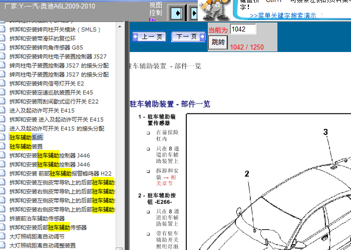Image resolution: width=351 pixels, height=250 pixels.
Task: Click the blue heading 驻车辅助装置 - 部件一览
Action: [170, 104]
